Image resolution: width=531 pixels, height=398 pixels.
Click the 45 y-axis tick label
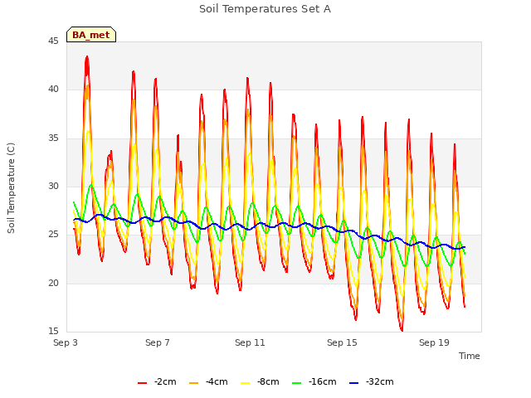(x=53, y=41)
